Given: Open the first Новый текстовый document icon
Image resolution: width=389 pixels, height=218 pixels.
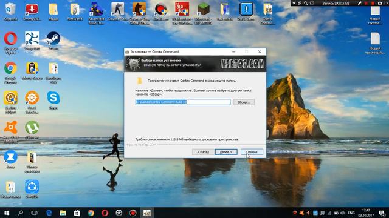Looking at the screenshot, I should (x=375, y=15).
